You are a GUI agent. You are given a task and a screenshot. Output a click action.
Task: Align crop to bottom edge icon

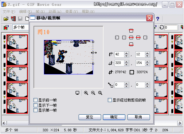tap(131, 44)
